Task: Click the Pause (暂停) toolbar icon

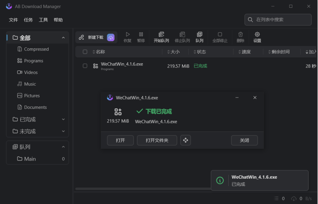Action: click(141, 35)
